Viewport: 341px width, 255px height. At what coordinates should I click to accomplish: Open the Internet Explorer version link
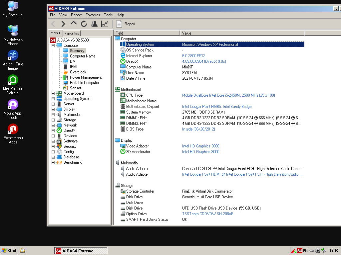click(x=193, y=56)
